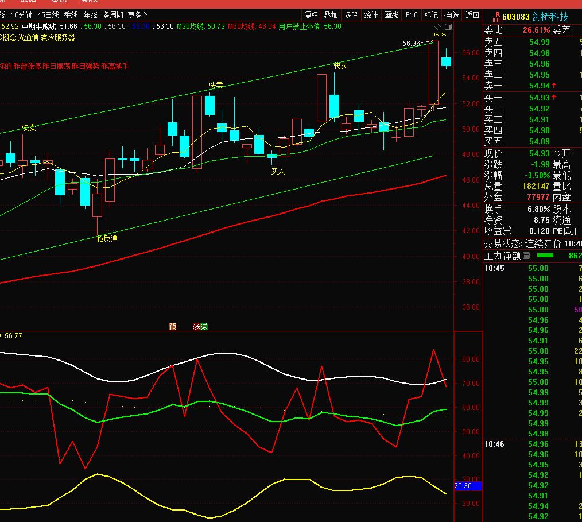Open the 多股 multi-stock view
Viewport: 582px width, 522px height.
point(351,16)
